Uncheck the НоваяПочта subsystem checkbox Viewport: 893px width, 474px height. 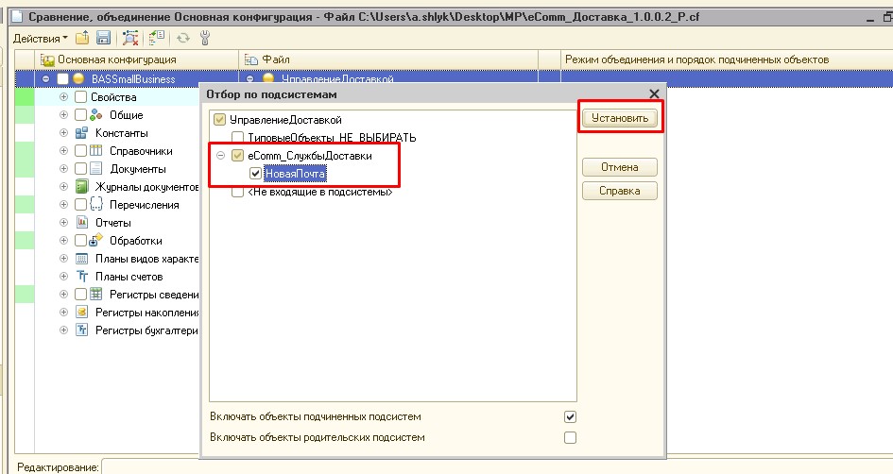click(x=255, y=174)
